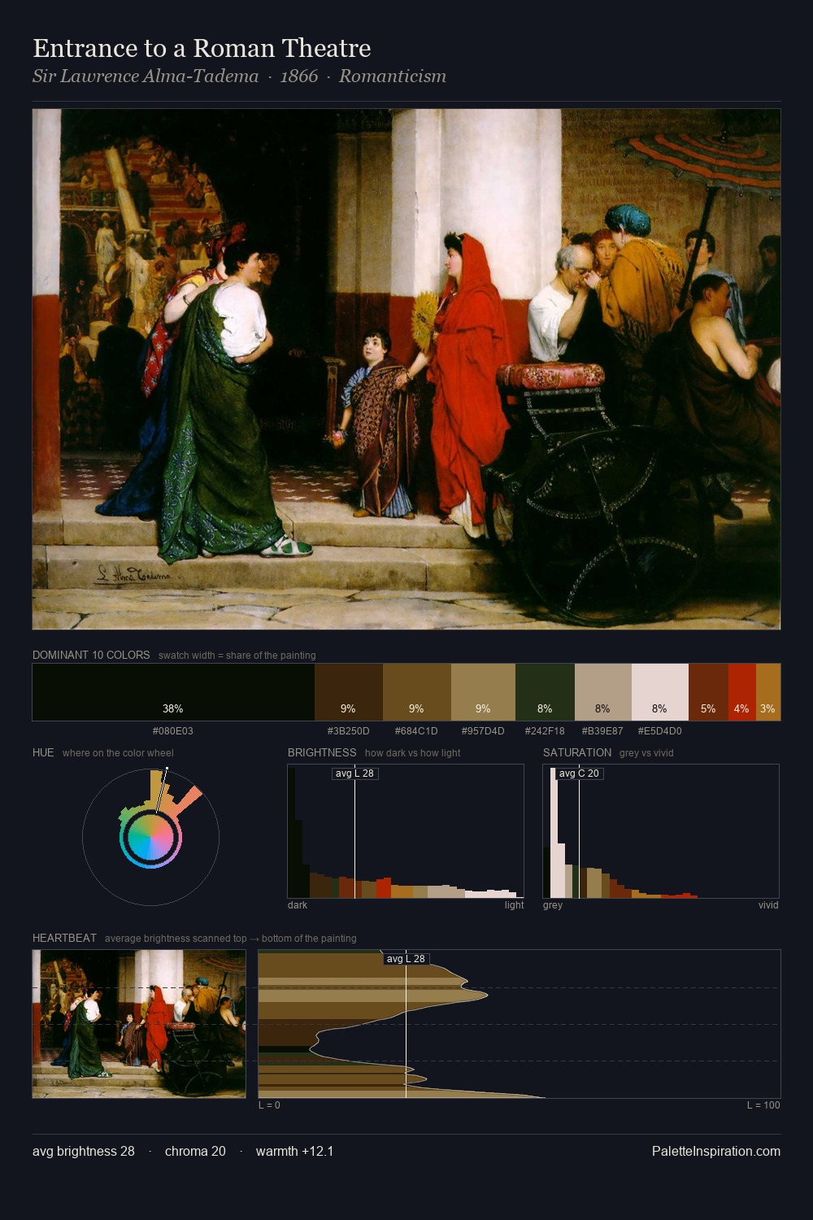Click the 'dark' axis label
Image resolution: width=813 pixels, height=1220 pixels.
tap(298, 905)
